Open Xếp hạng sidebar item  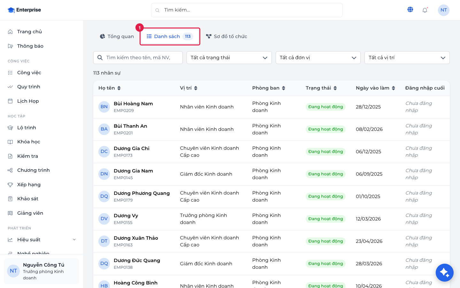[x=42, y=185]
